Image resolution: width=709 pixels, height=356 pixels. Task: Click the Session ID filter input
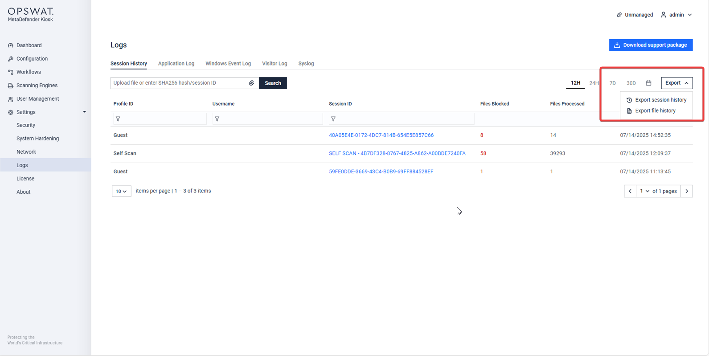(x=402, y=119)
